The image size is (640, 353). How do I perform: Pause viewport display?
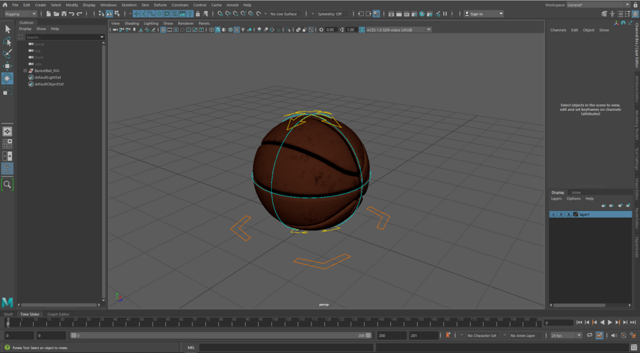point(445,14)
